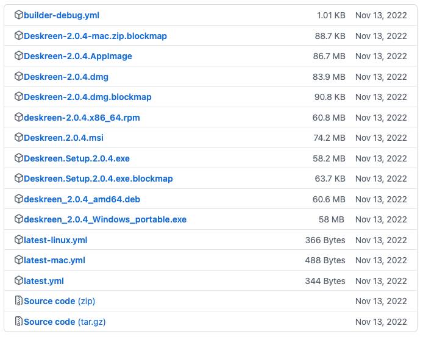The height and width of the screenshot is (337, 423).
Task: Open the latest.yml link
Action: [44, 281]
